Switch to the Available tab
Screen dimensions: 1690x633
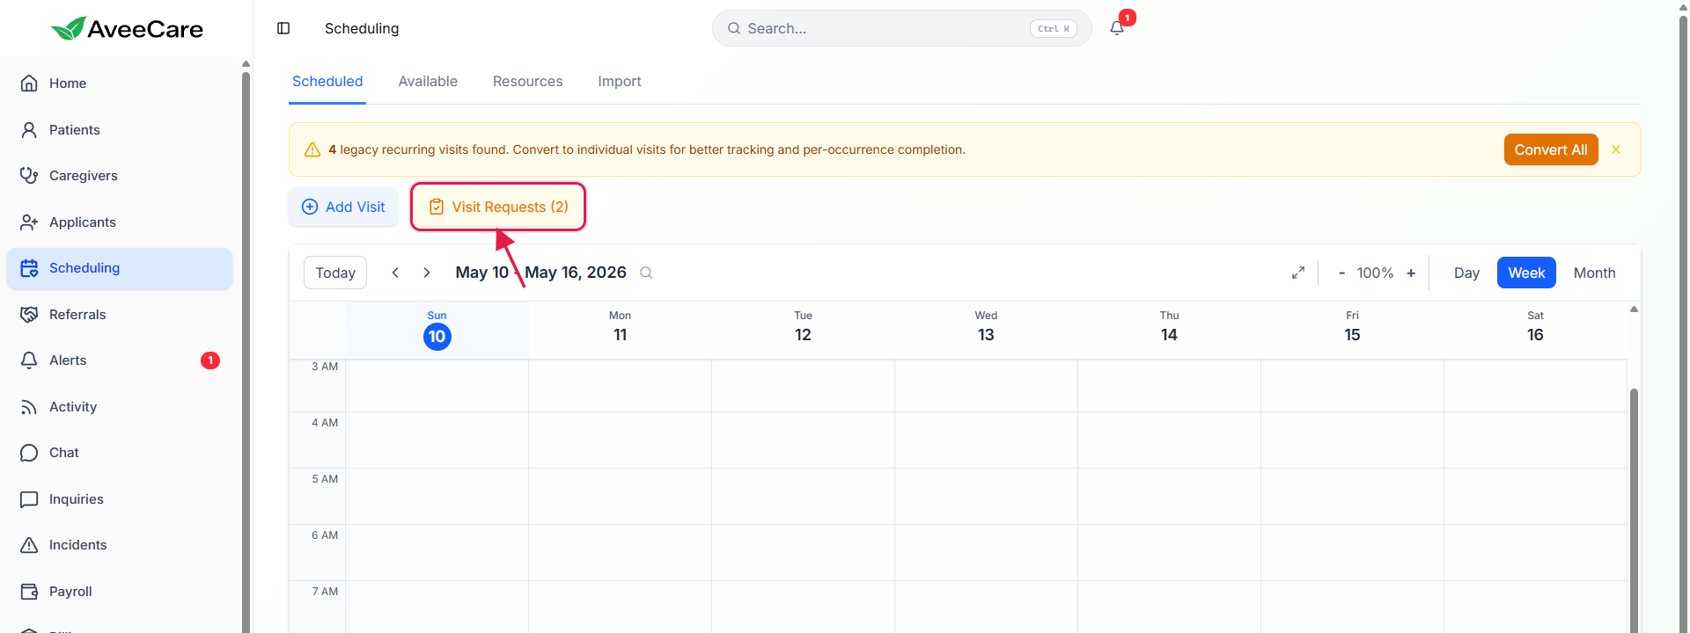[428, 82]
